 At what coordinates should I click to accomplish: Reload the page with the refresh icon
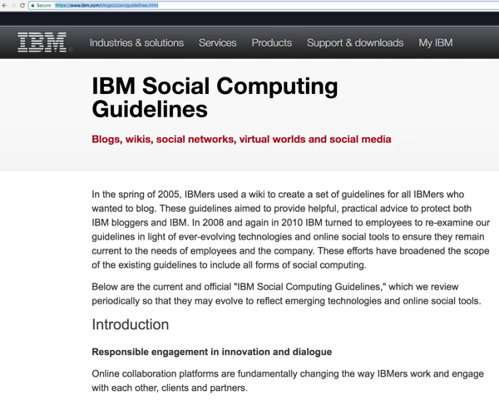tap(22, 6)
